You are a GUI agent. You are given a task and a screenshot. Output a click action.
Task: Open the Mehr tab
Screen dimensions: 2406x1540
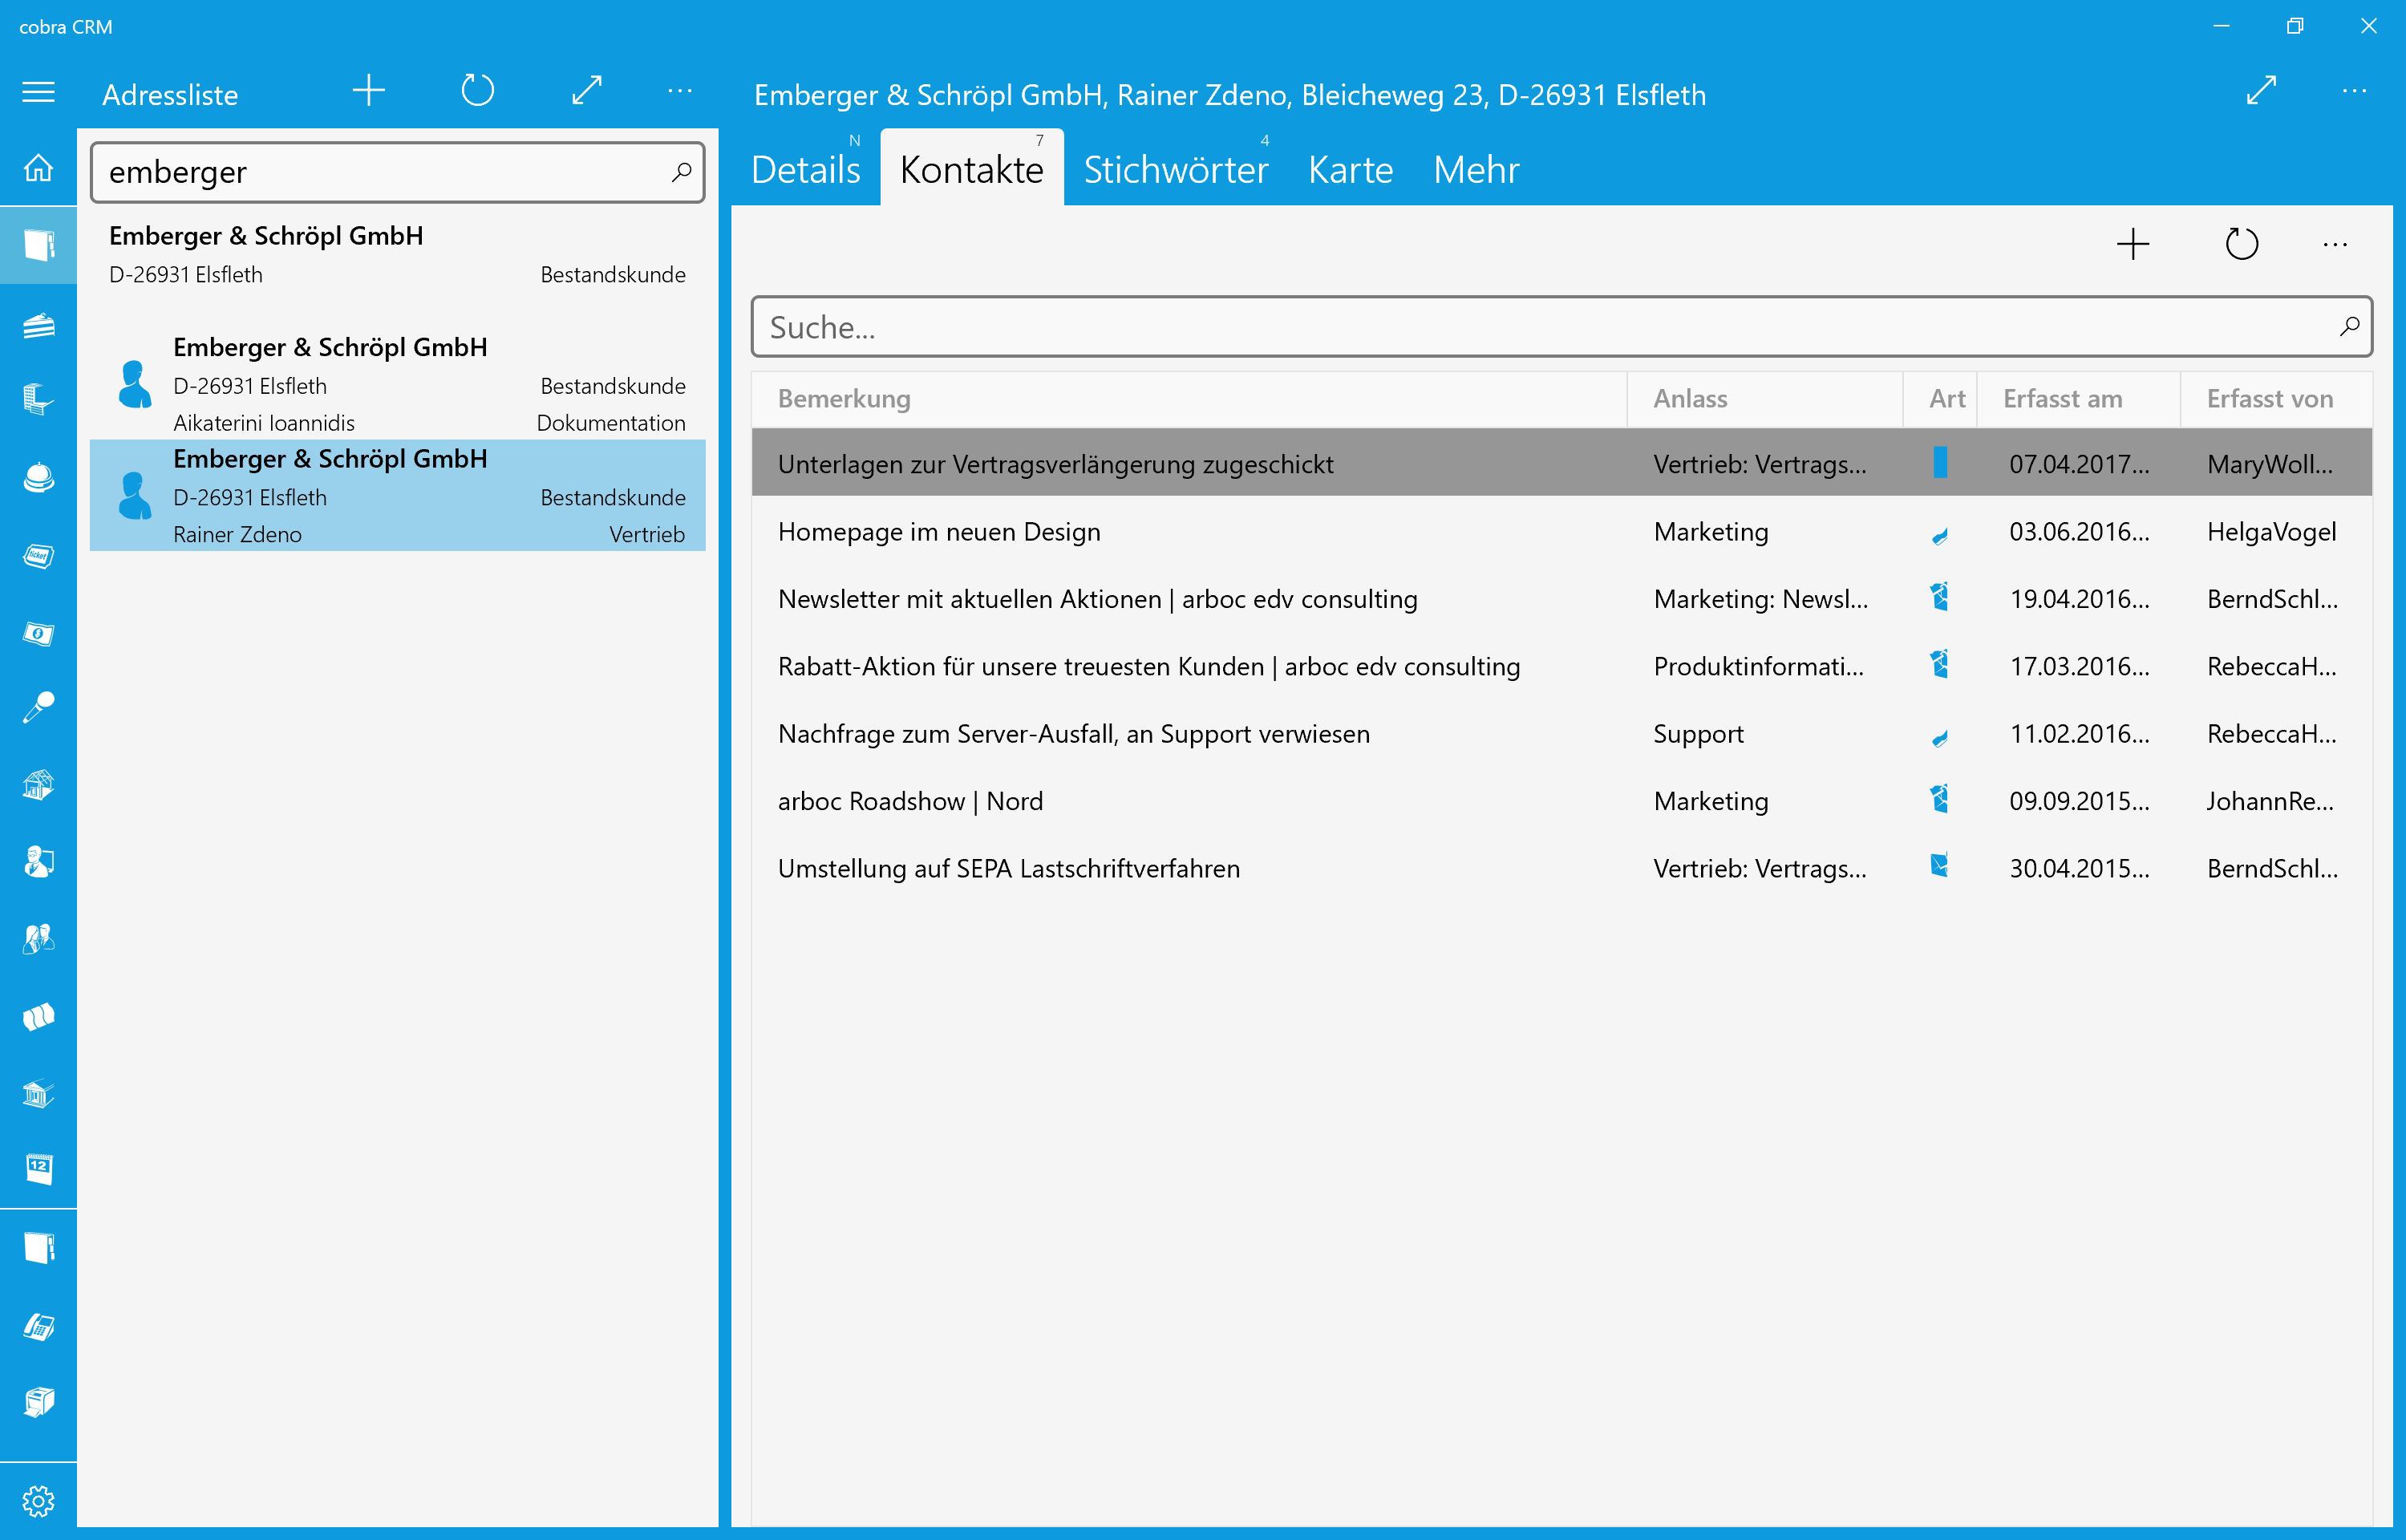(x=1476, y=170)
